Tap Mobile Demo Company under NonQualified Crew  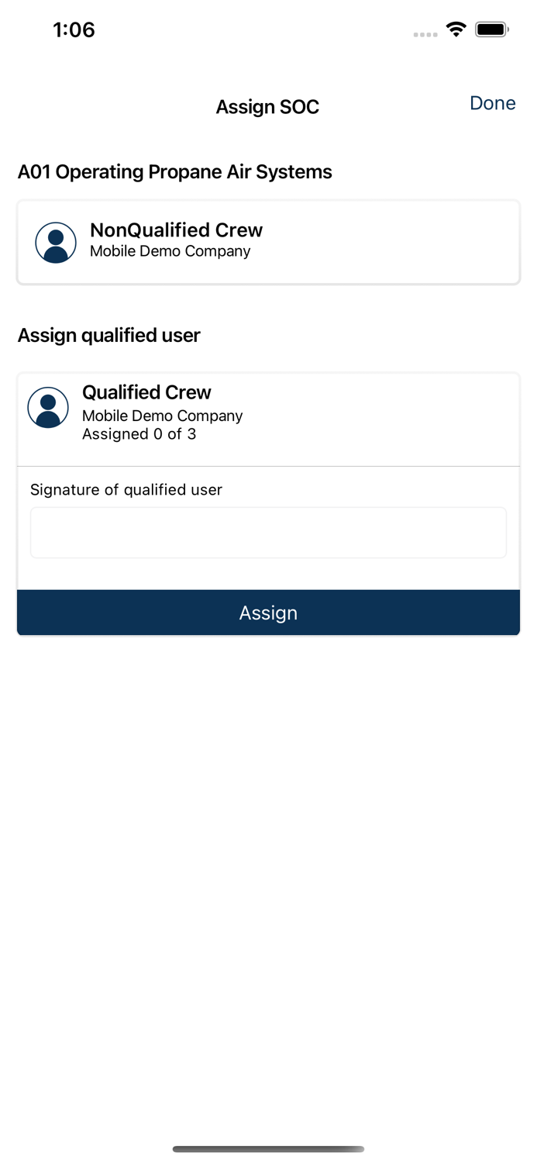pyautogui.click(x=170, y=251)
